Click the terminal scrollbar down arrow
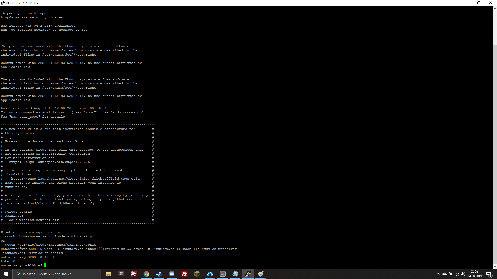497x279 pixels. pyautogui.click(x=495, y=266)
